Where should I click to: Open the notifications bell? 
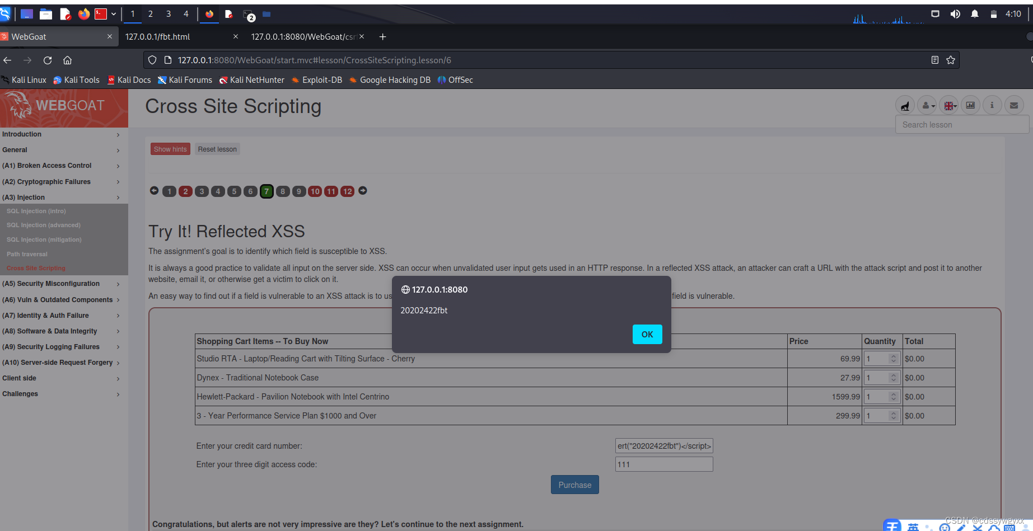click(x=975, y=14)
